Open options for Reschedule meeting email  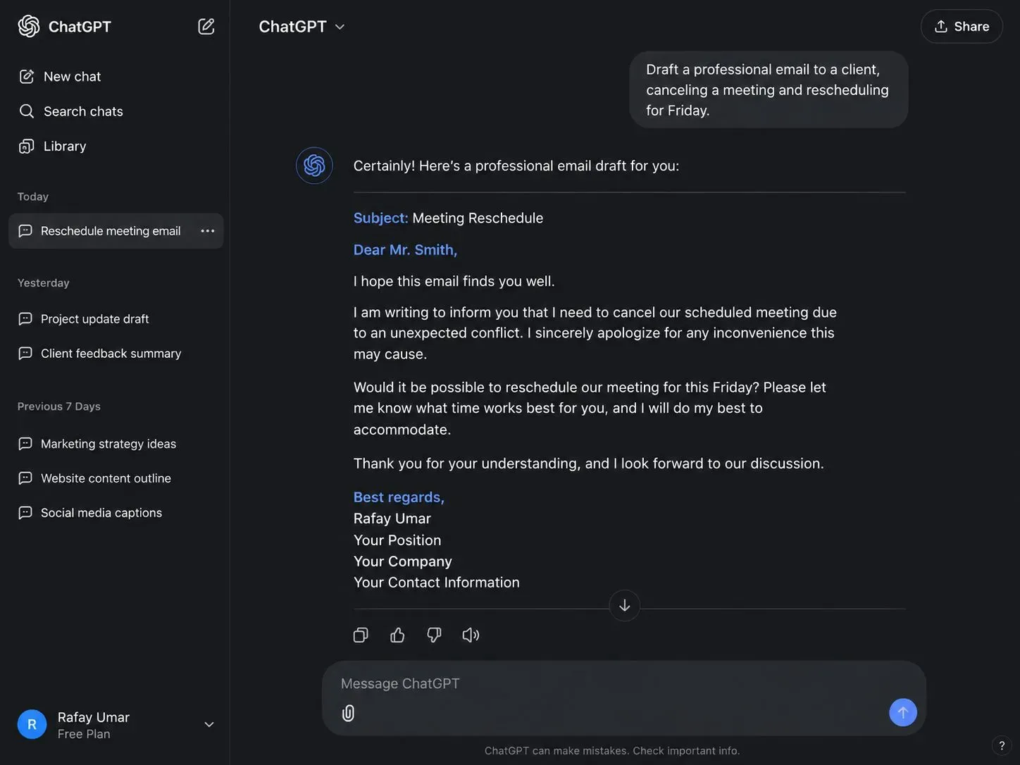click(208, 231)
